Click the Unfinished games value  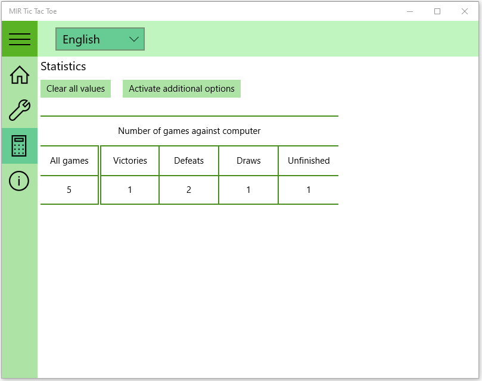[308, 189]
